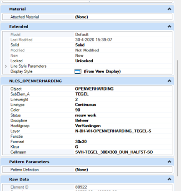The image size is (181, 191).
Task: Click the Cellnaam property label
Action: click(18, 152)
